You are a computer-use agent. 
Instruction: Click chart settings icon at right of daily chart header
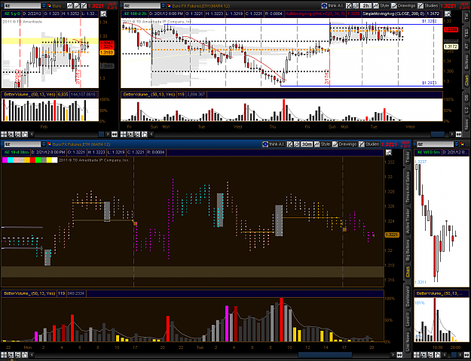[x=103, y=14]
